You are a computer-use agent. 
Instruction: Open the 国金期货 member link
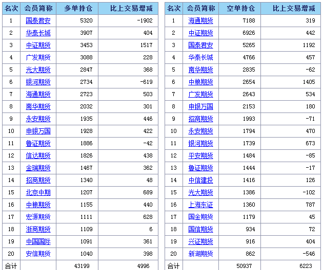click(200, 217)
